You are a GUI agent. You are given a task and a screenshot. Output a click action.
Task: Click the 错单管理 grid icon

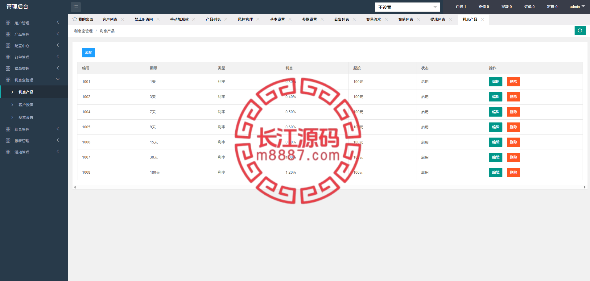(x=8, y=68)
